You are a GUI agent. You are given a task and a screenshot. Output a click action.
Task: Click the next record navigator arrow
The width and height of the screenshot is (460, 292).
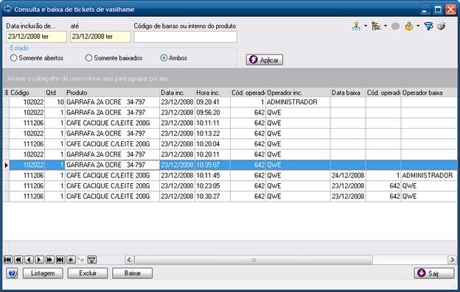(x=39, y=260)
